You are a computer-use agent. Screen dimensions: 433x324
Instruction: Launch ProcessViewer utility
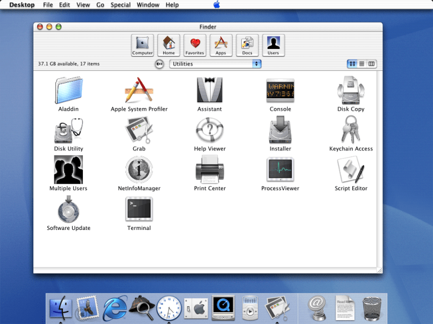coord(280,170)
